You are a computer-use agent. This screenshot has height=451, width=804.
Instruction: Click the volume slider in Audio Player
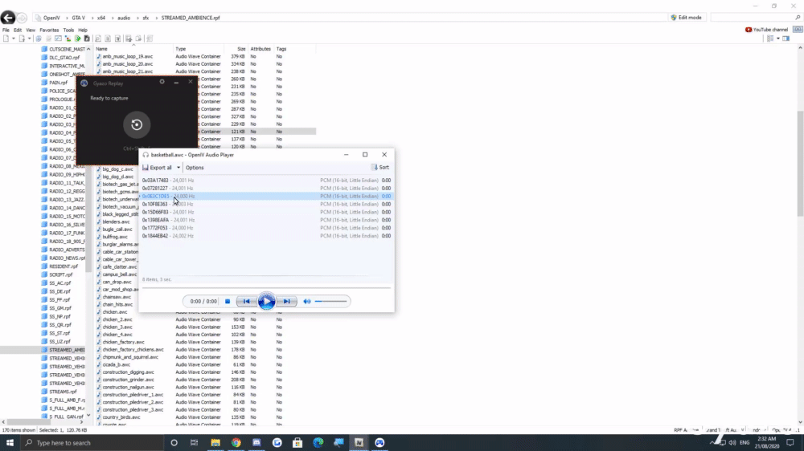click(331, 302)
